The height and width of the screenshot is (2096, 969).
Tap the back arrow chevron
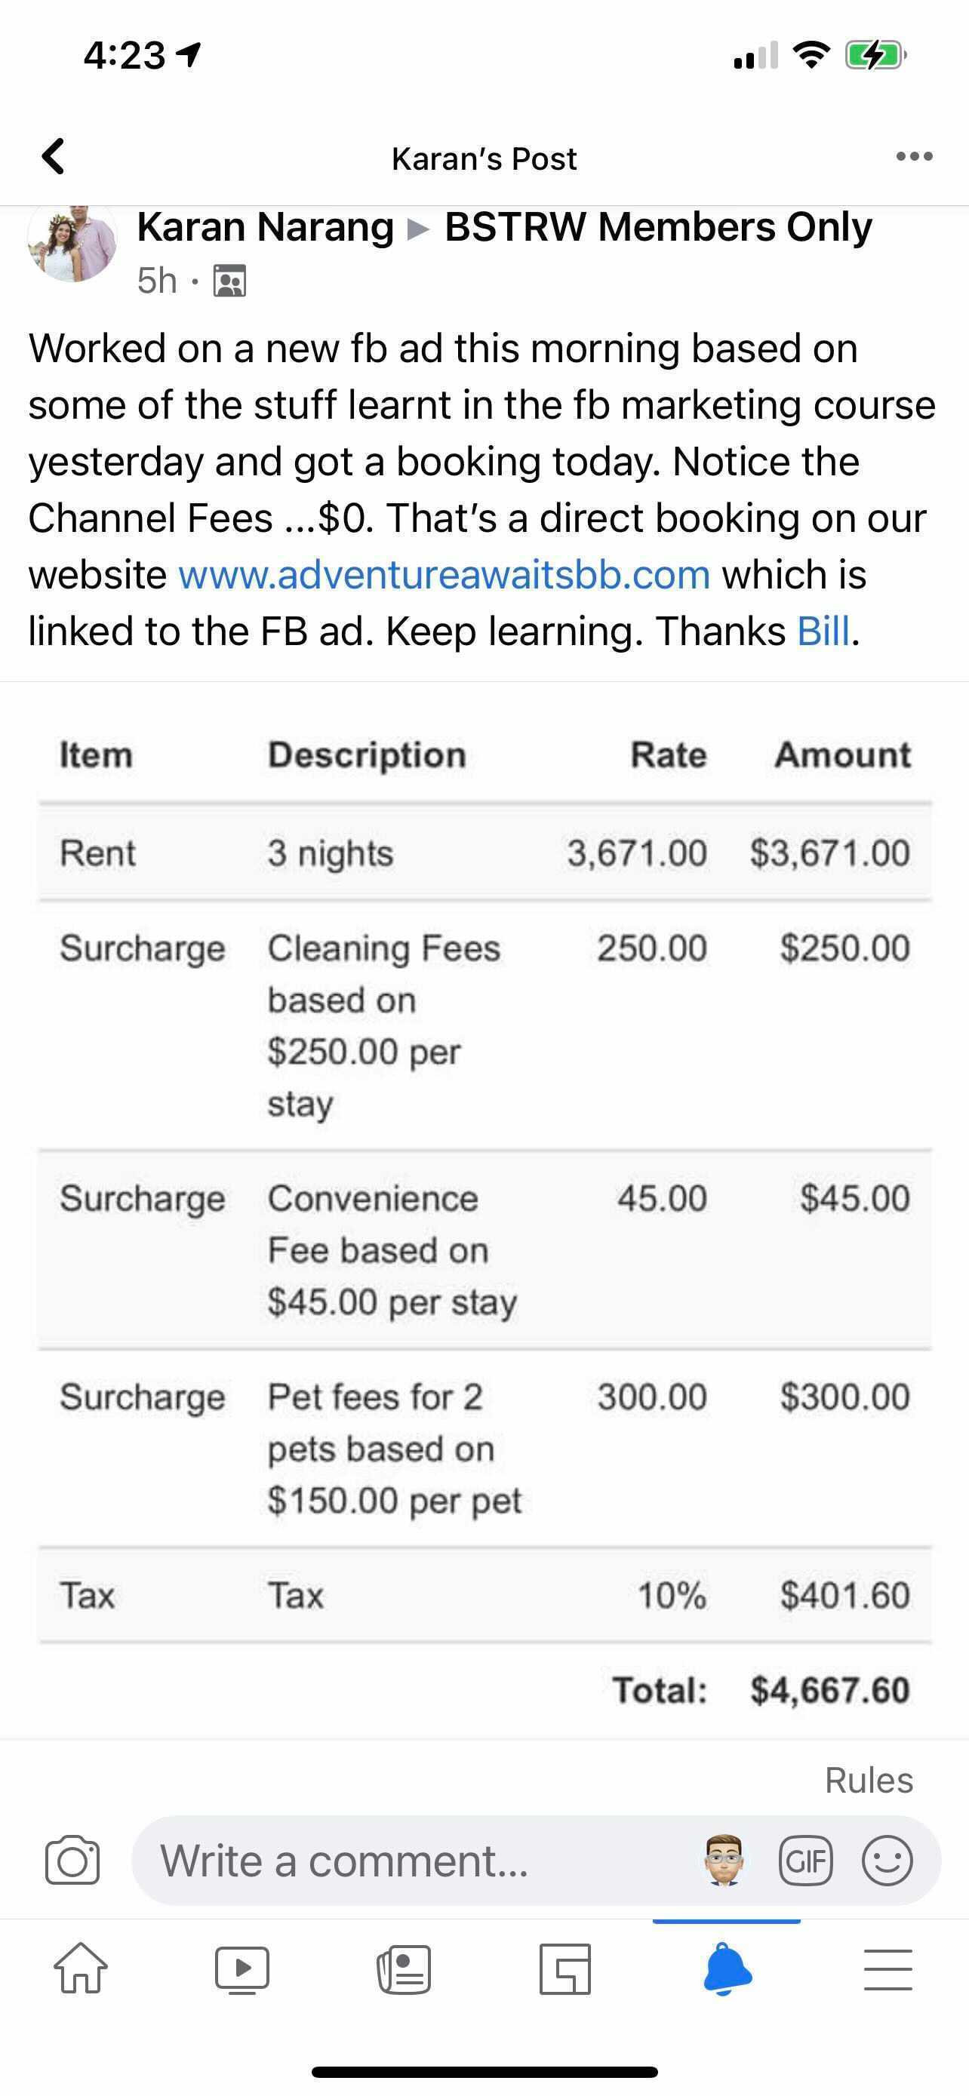(x=54, y=156)
